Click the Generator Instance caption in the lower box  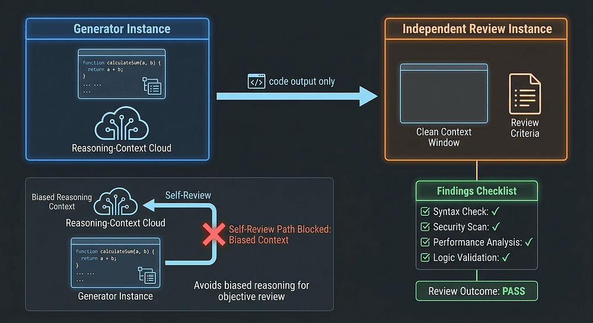116,296
